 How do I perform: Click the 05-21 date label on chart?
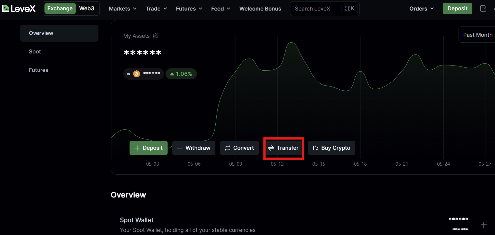(402, 164)
